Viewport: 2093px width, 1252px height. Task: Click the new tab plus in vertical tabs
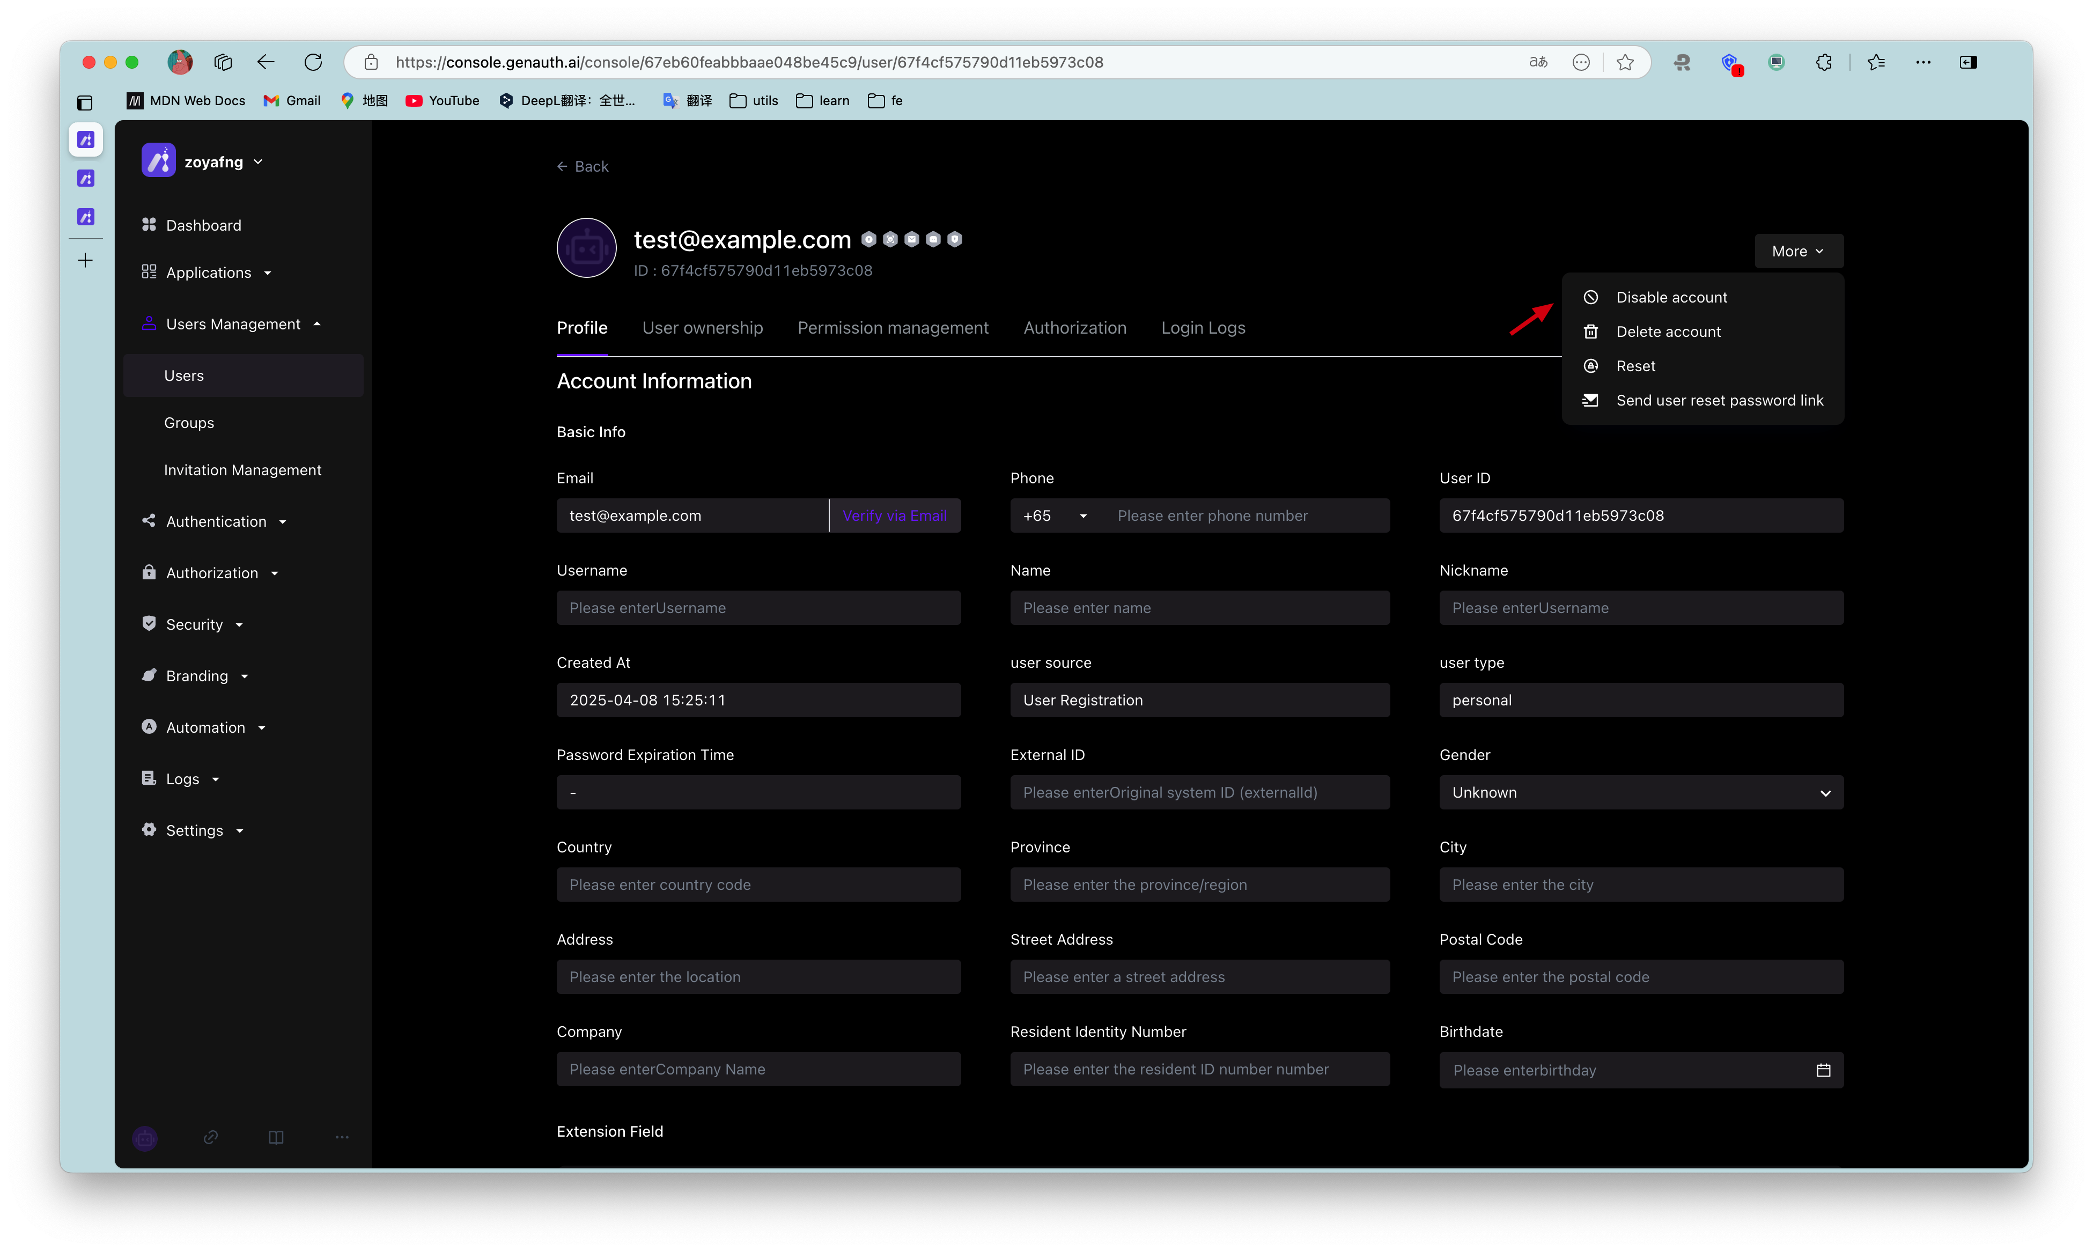click(x=85, y=260)
